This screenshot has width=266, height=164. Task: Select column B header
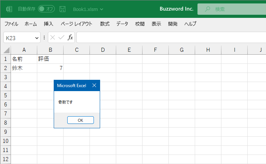[x=50, y=50]
